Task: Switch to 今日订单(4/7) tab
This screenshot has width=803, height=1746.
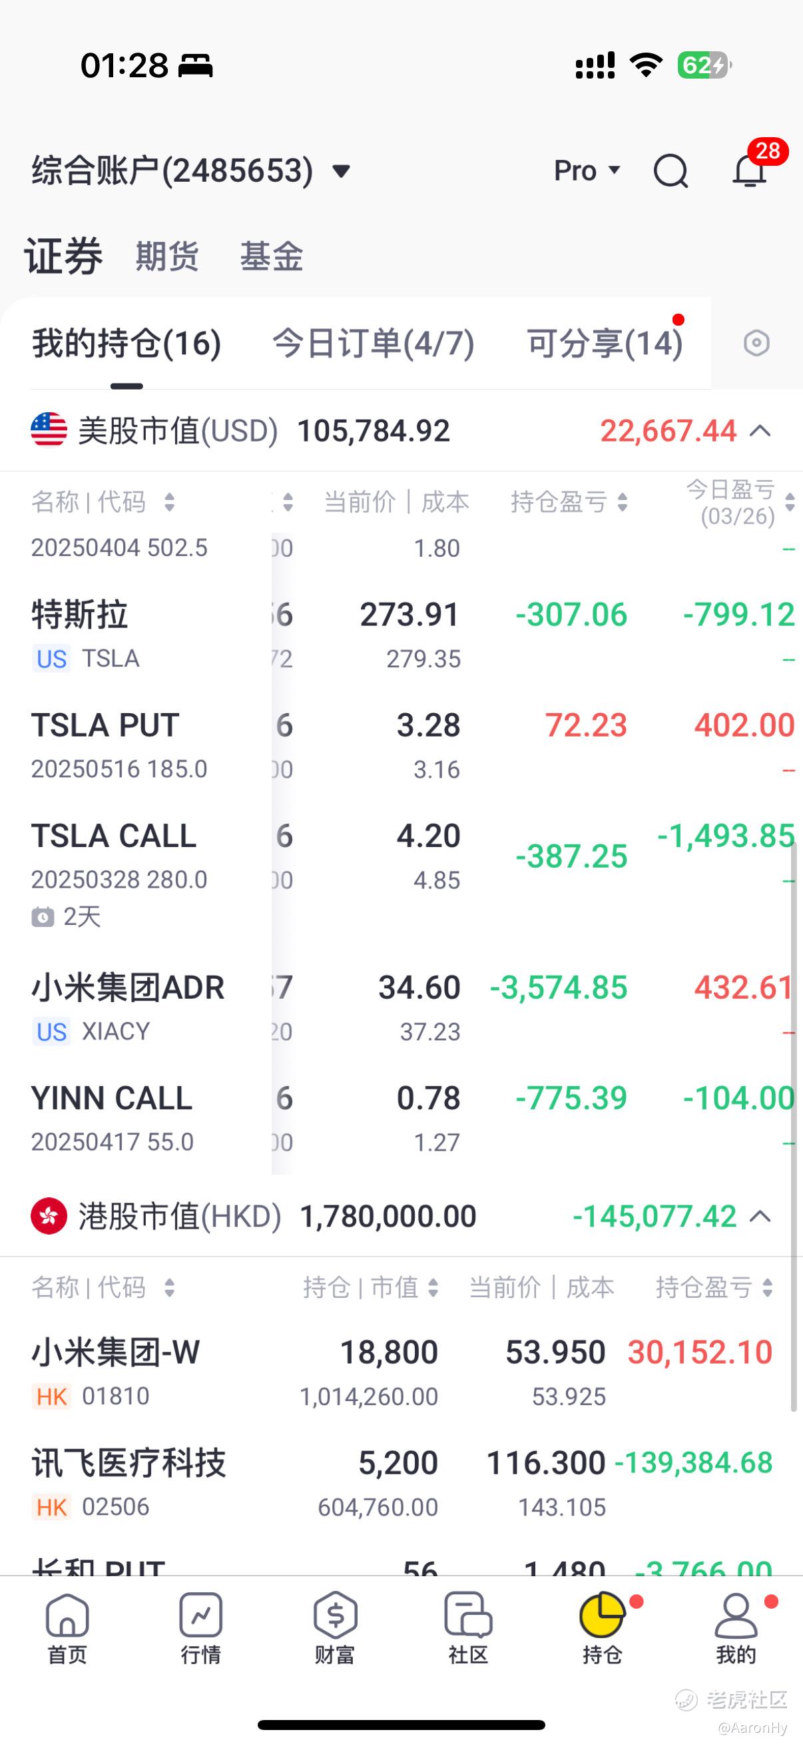Action: tap(373, 343)
